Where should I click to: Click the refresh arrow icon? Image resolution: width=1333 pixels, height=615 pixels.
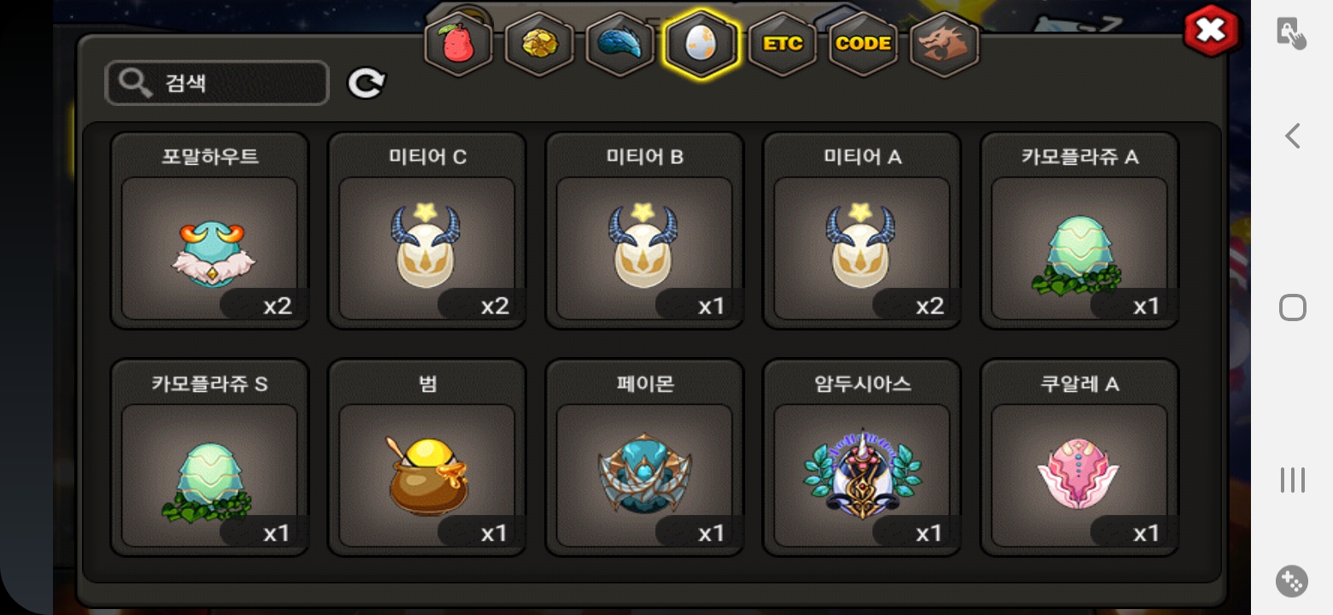tap(366, 83)
